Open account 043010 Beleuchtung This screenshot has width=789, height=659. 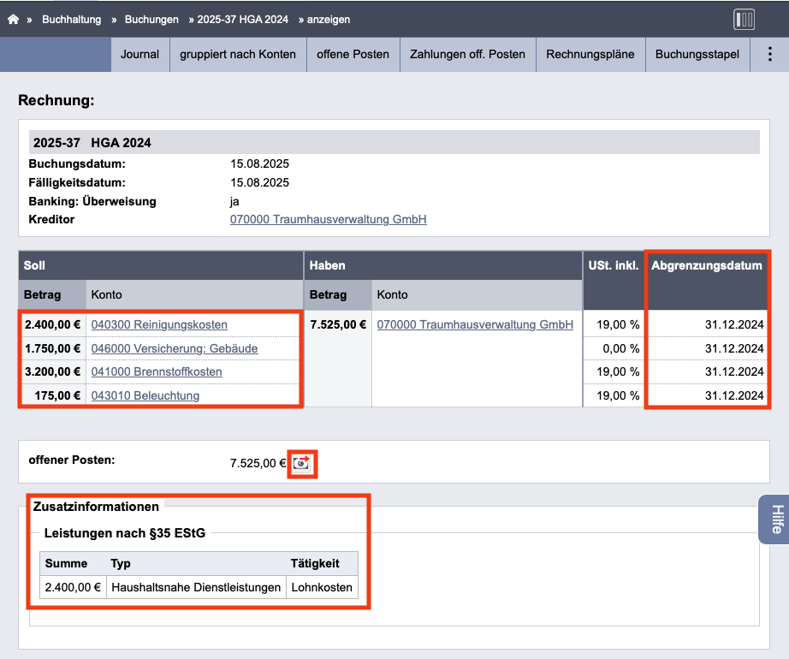coord(145,395)
